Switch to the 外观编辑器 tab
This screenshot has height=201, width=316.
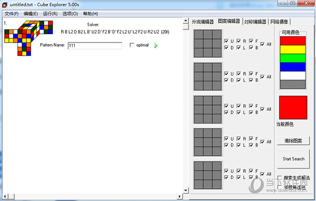pyautogui.click(x=203, y=22)
